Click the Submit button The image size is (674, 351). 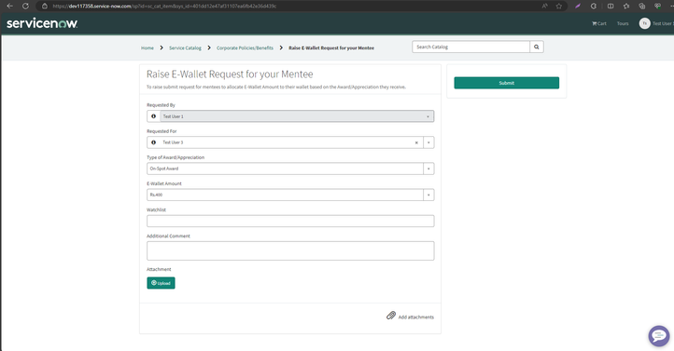coord(506,83)
